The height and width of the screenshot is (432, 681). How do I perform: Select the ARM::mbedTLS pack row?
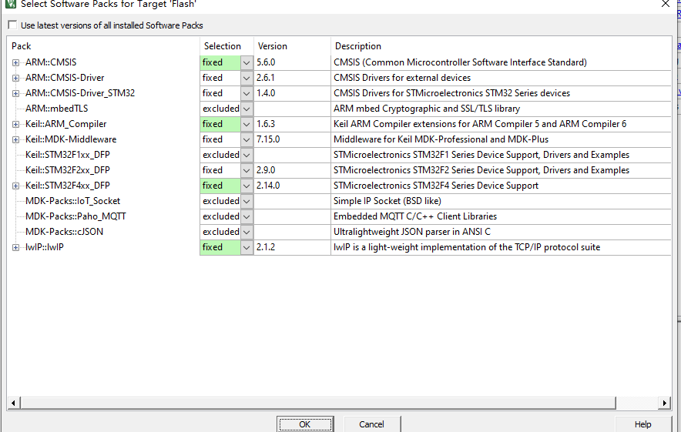[56, 109]
